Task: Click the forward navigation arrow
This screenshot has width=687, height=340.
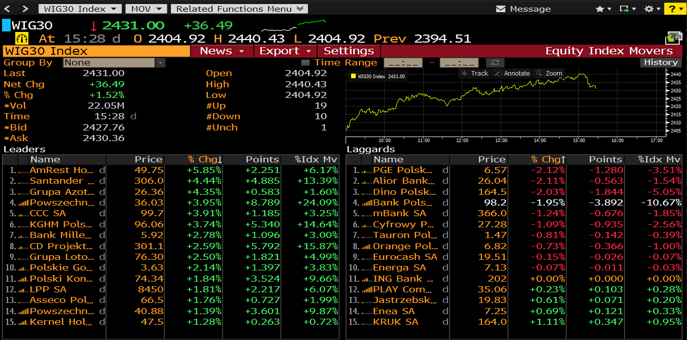Action: click(x=25, y=9)
